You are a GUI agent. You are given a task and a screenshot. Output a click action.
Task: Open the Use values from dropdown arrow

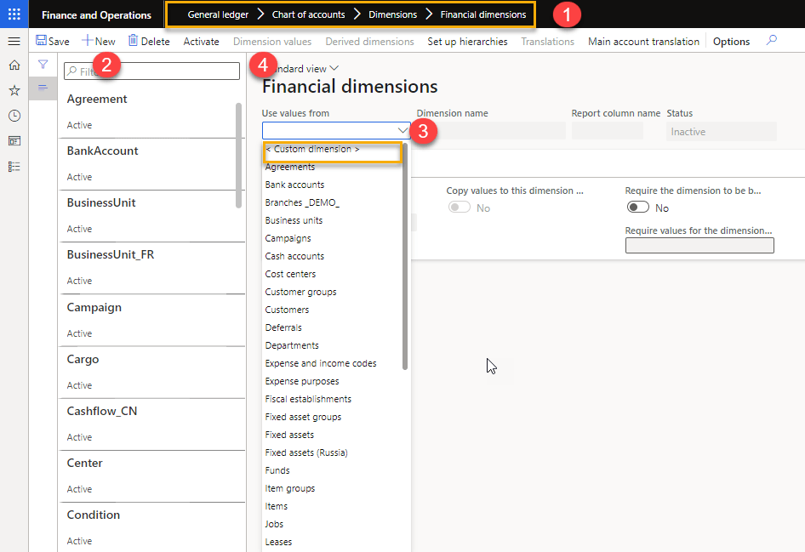click(x=402, y=130)
